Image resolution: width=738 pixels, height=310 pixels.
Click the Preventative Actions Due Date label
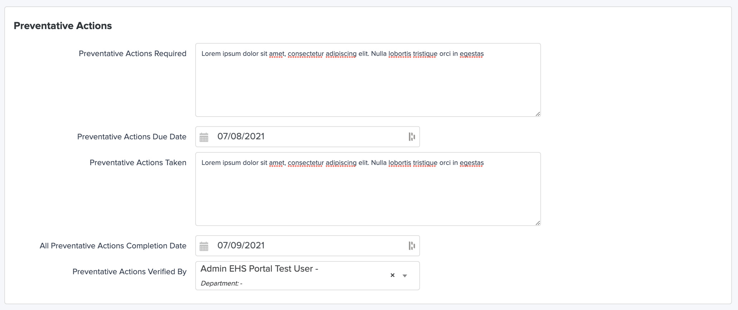[x=132, y=137]
